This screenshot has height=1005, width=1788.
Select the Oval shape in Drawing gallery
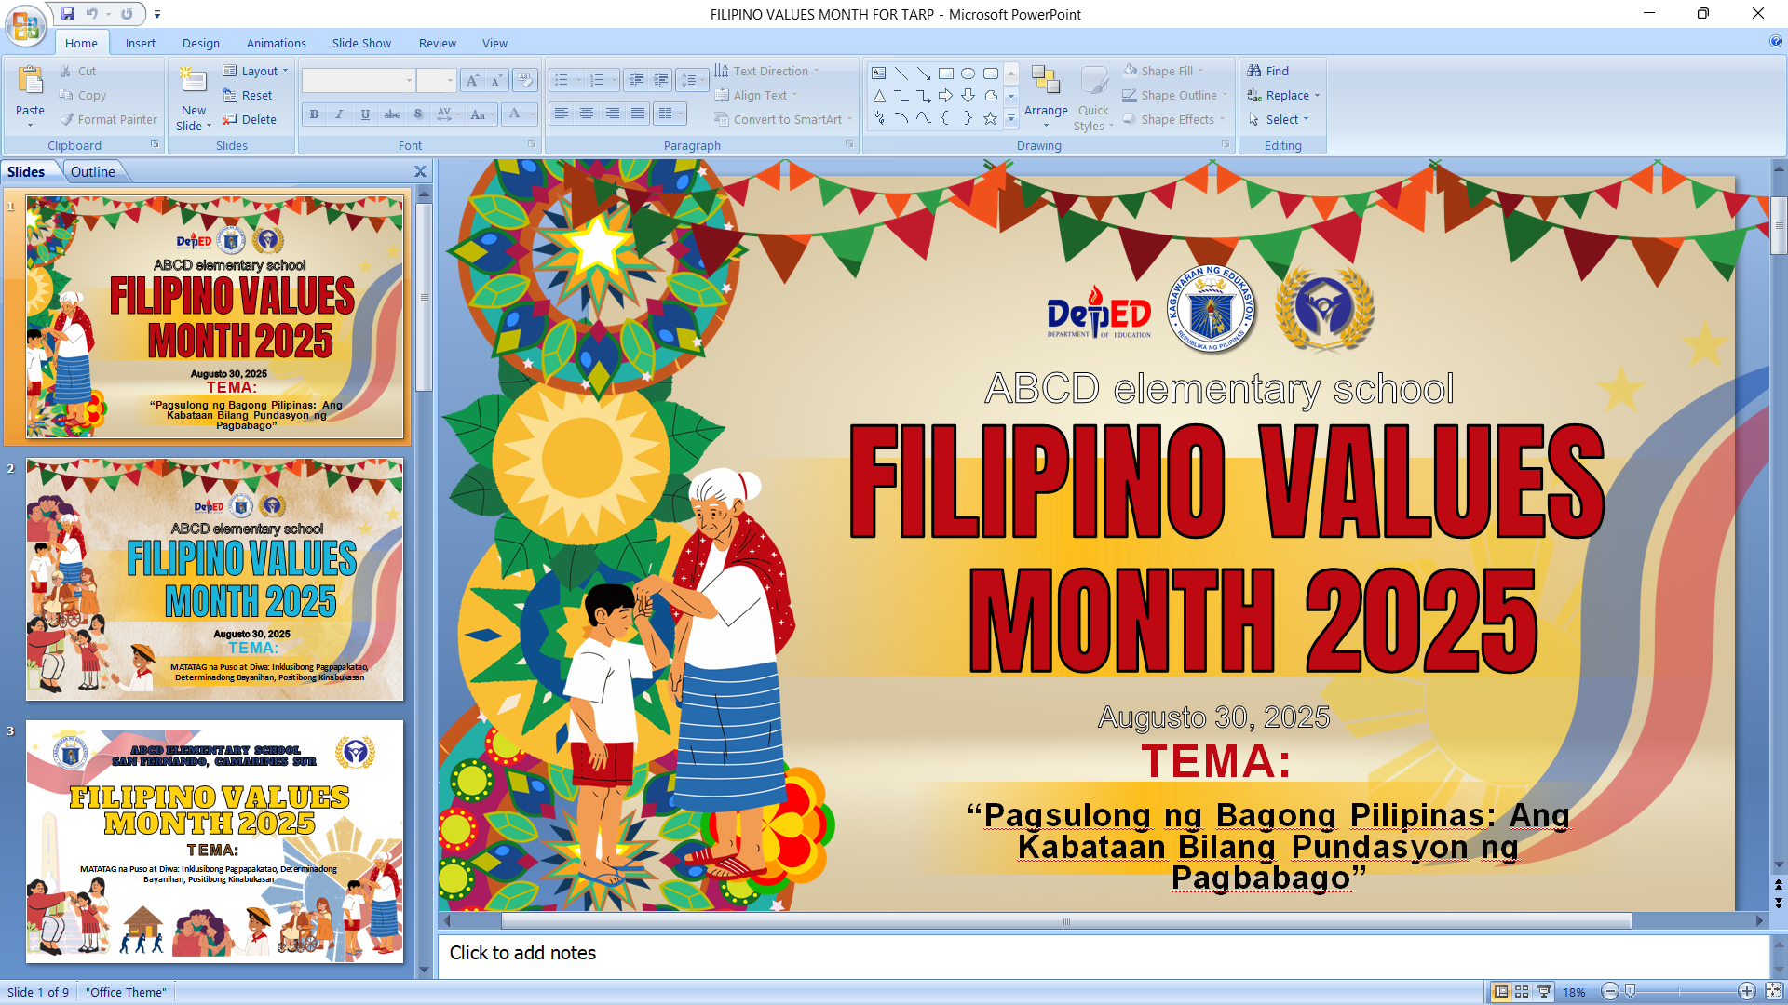[968, 73]
